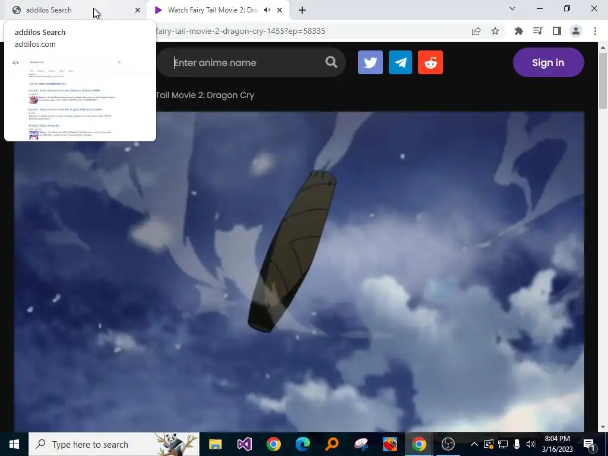Show hidden system tray icons

474,444
